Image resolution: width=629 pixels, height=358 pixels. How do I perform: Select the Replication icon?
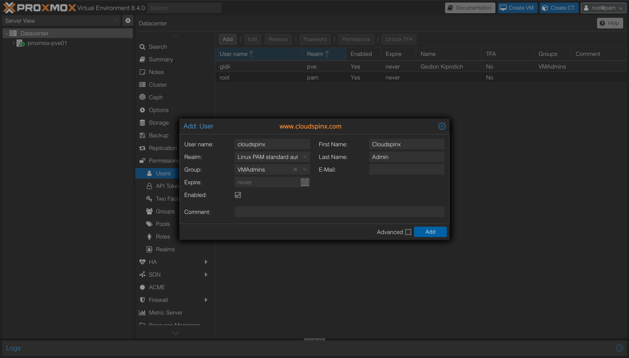(x=142, y=148)
